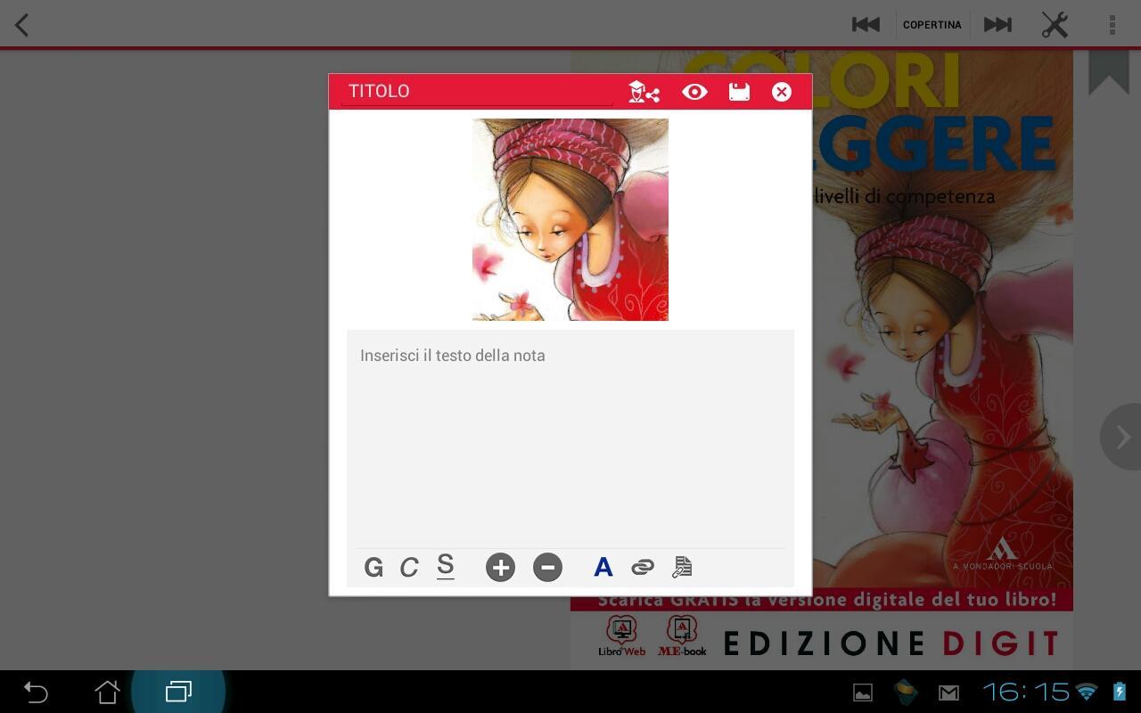The height and width of the screenshot is (713, 1141).
Task: Open the text color picker A icon
Action: coord(603,567)
